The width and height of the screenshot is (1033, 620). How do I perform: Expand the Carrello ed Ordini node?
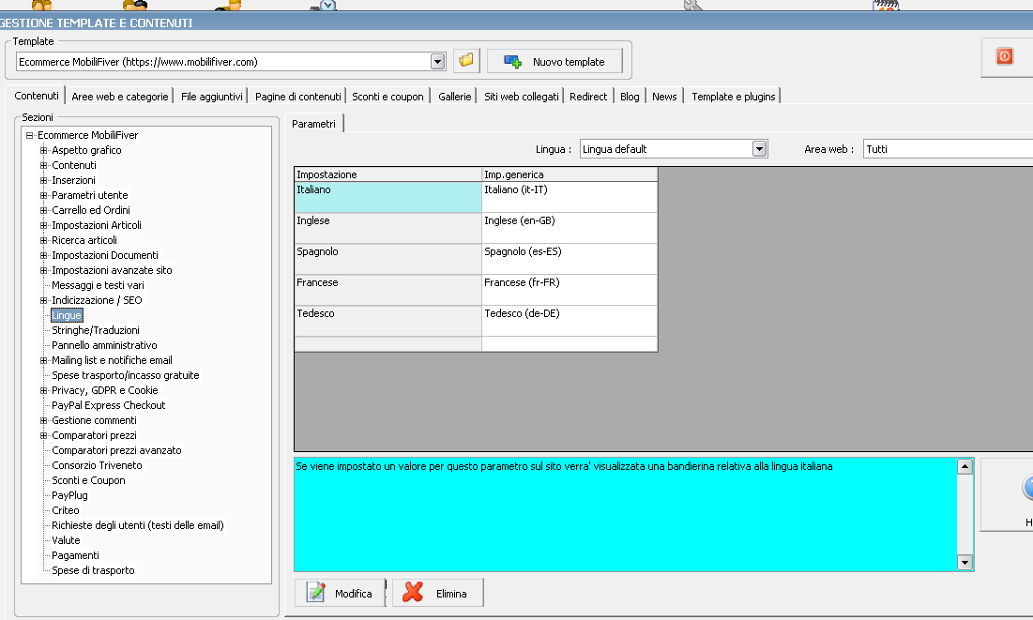43,210
